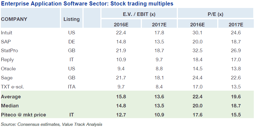Select the Reply company cell

[7, 60]
